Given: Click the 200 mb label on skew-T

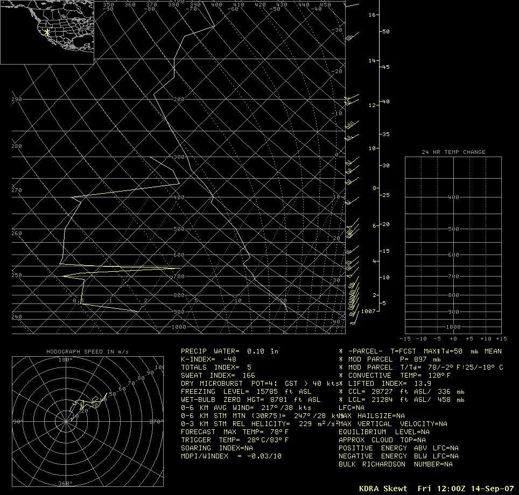Looking at the screenshot, I should [x=179, y=99].
